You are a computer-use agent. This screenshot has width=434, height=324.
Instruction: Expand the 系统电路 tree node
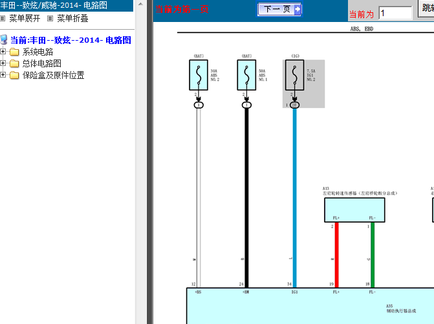click(x=3, y=52)
